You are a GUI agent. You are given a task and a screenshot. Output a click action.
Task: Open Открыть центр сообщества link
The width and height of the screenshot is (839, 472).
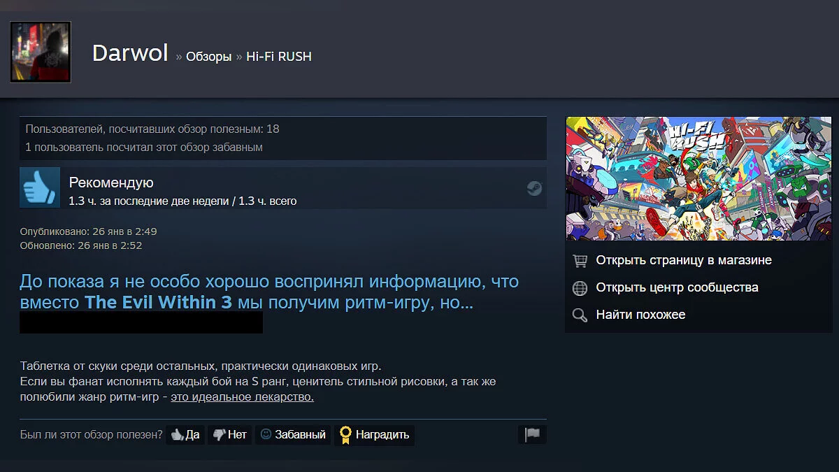pos(677,287)
